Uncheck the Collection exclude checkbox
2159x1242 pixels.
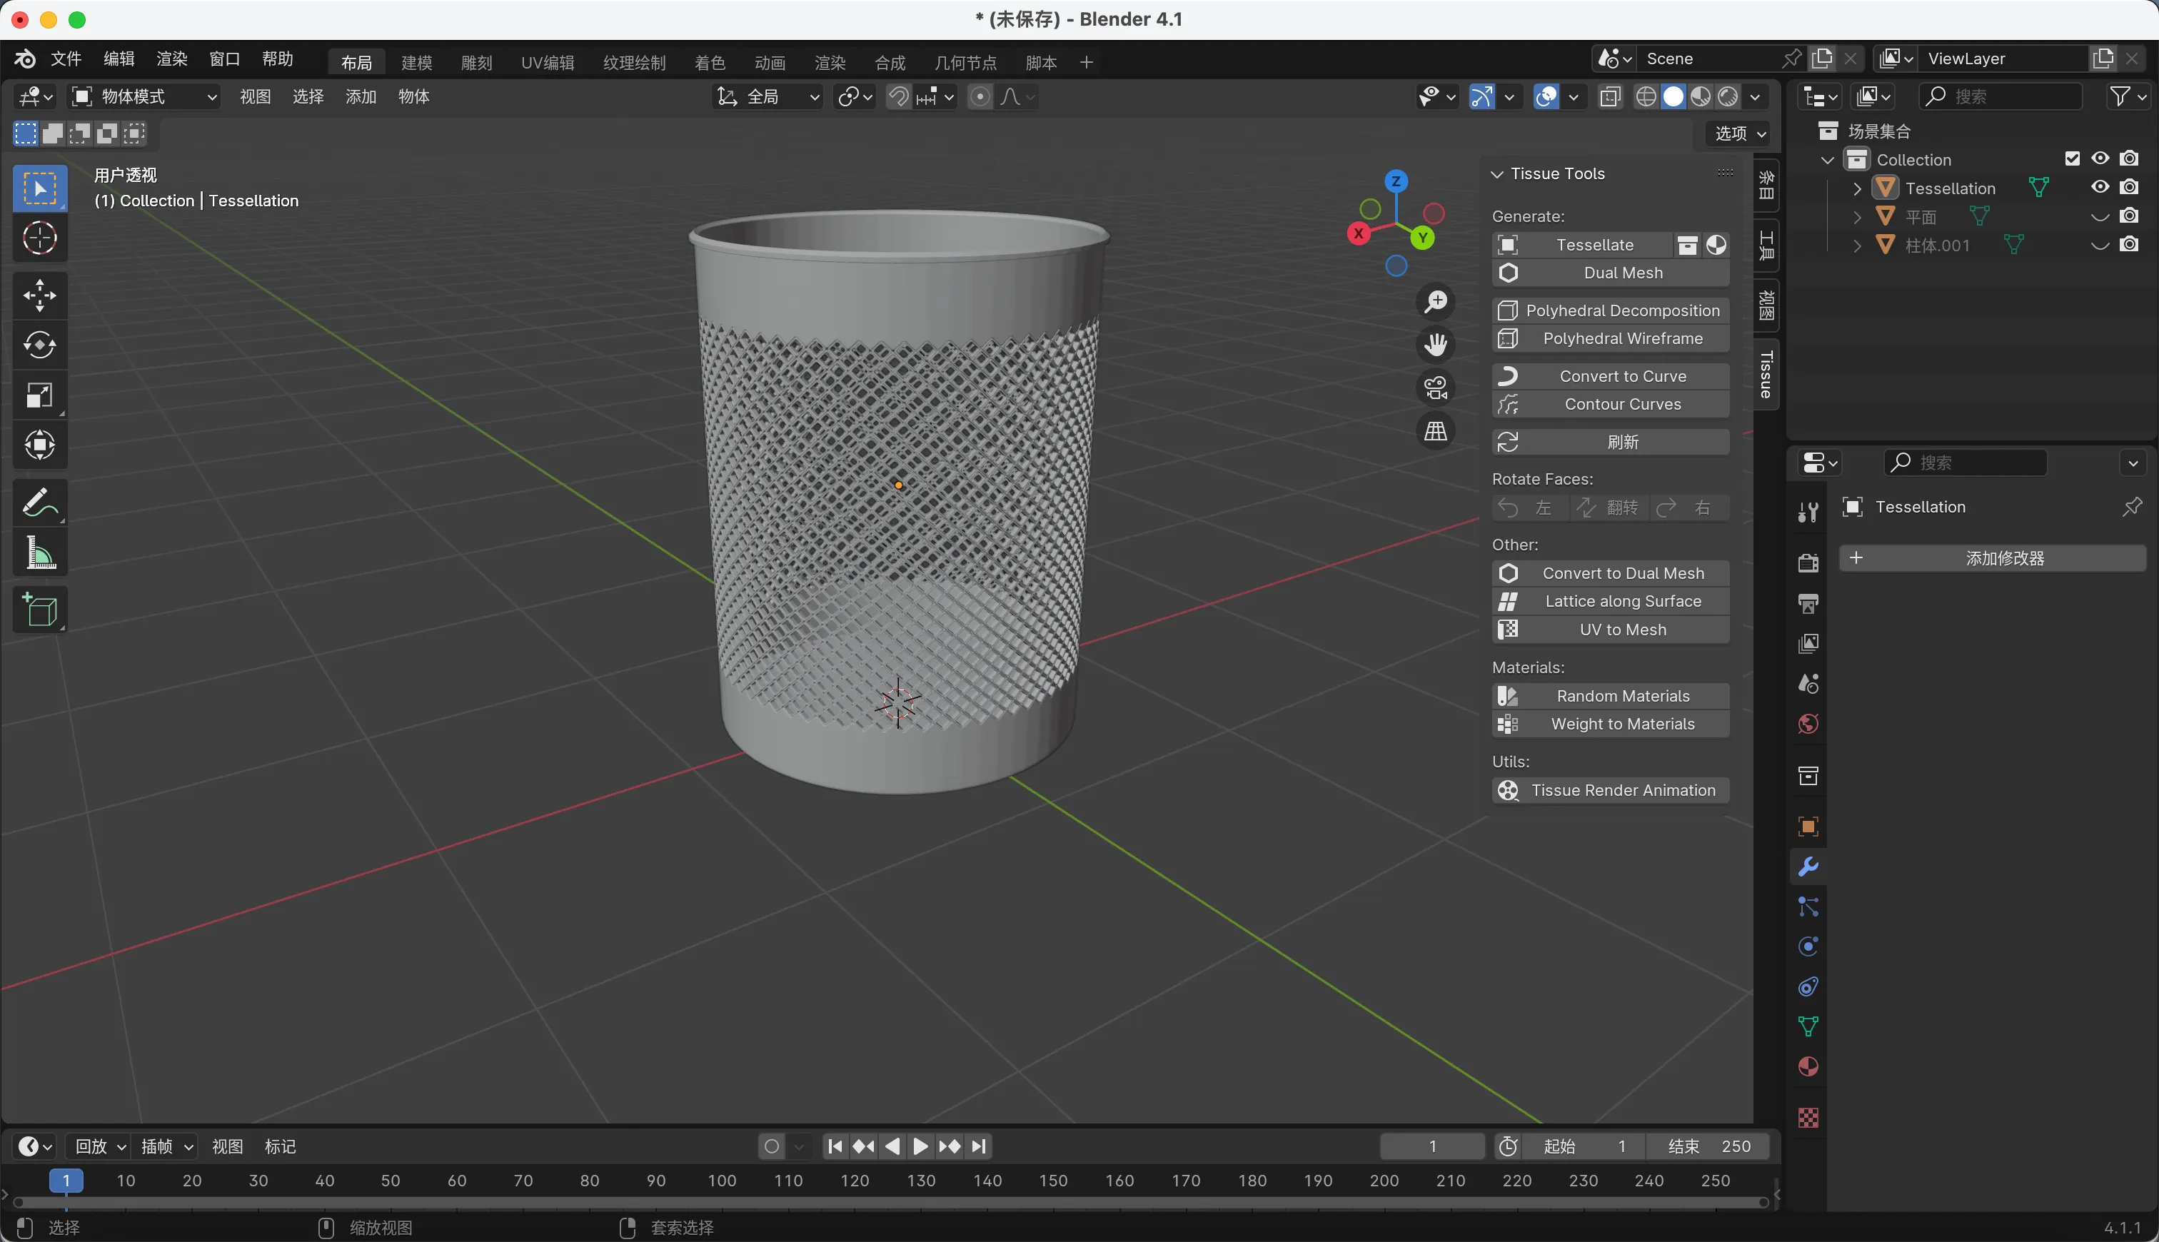pyautogui.click(x=2072, y=158)
